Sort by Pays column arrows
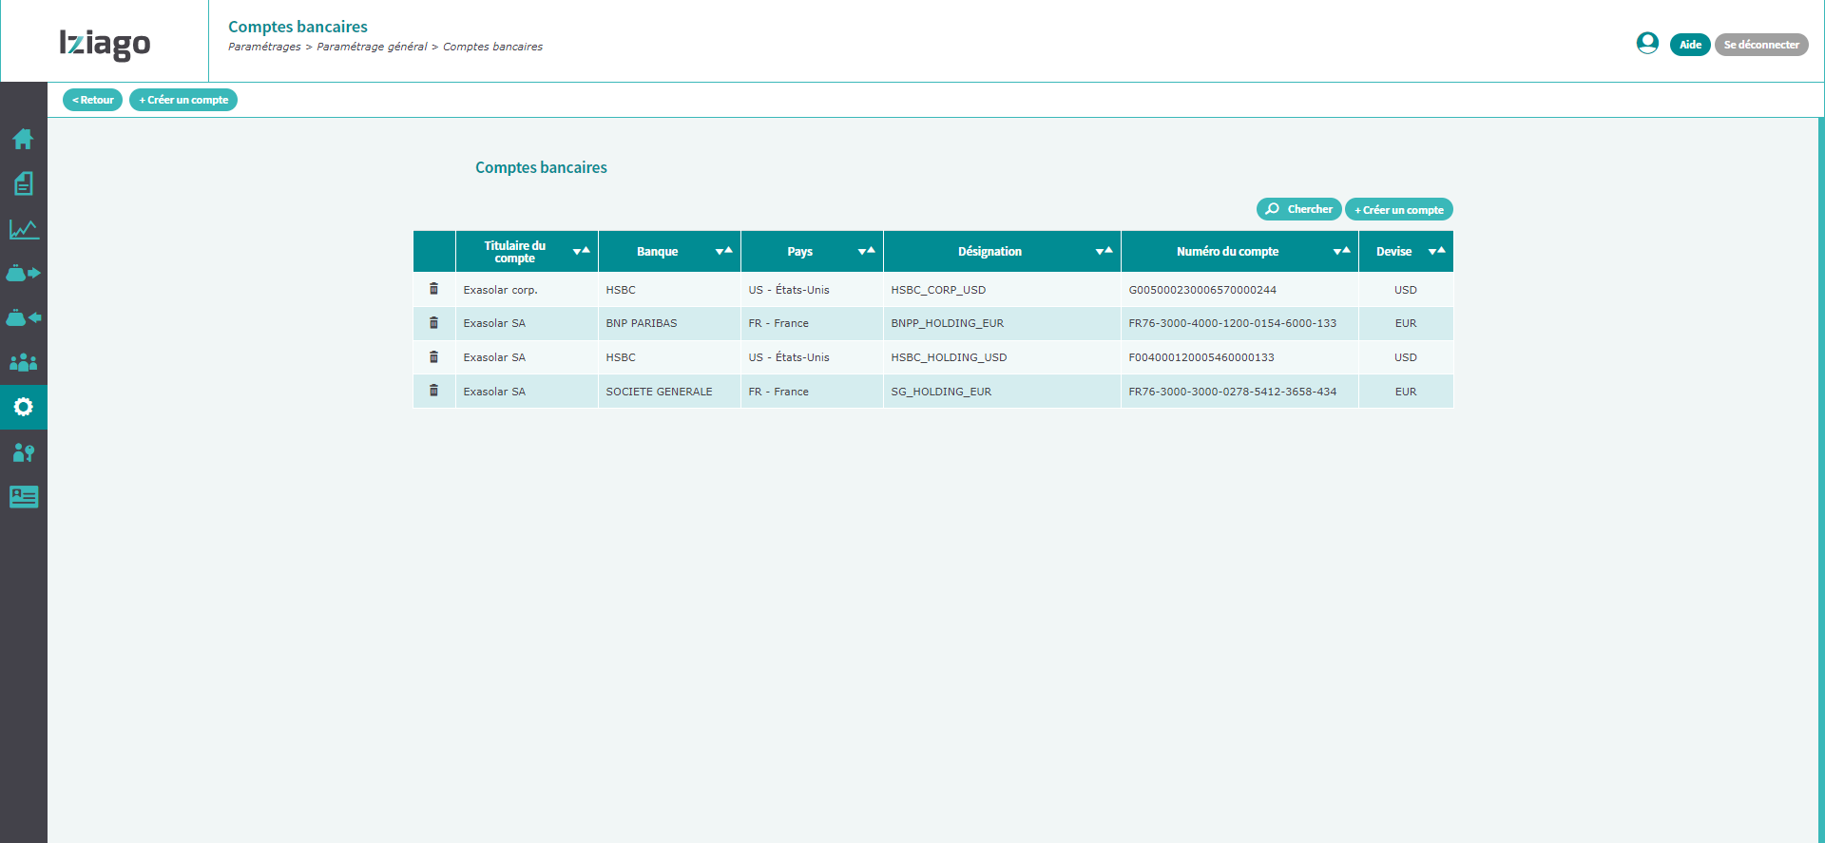The image size is (1825, 843). point(866,251)
